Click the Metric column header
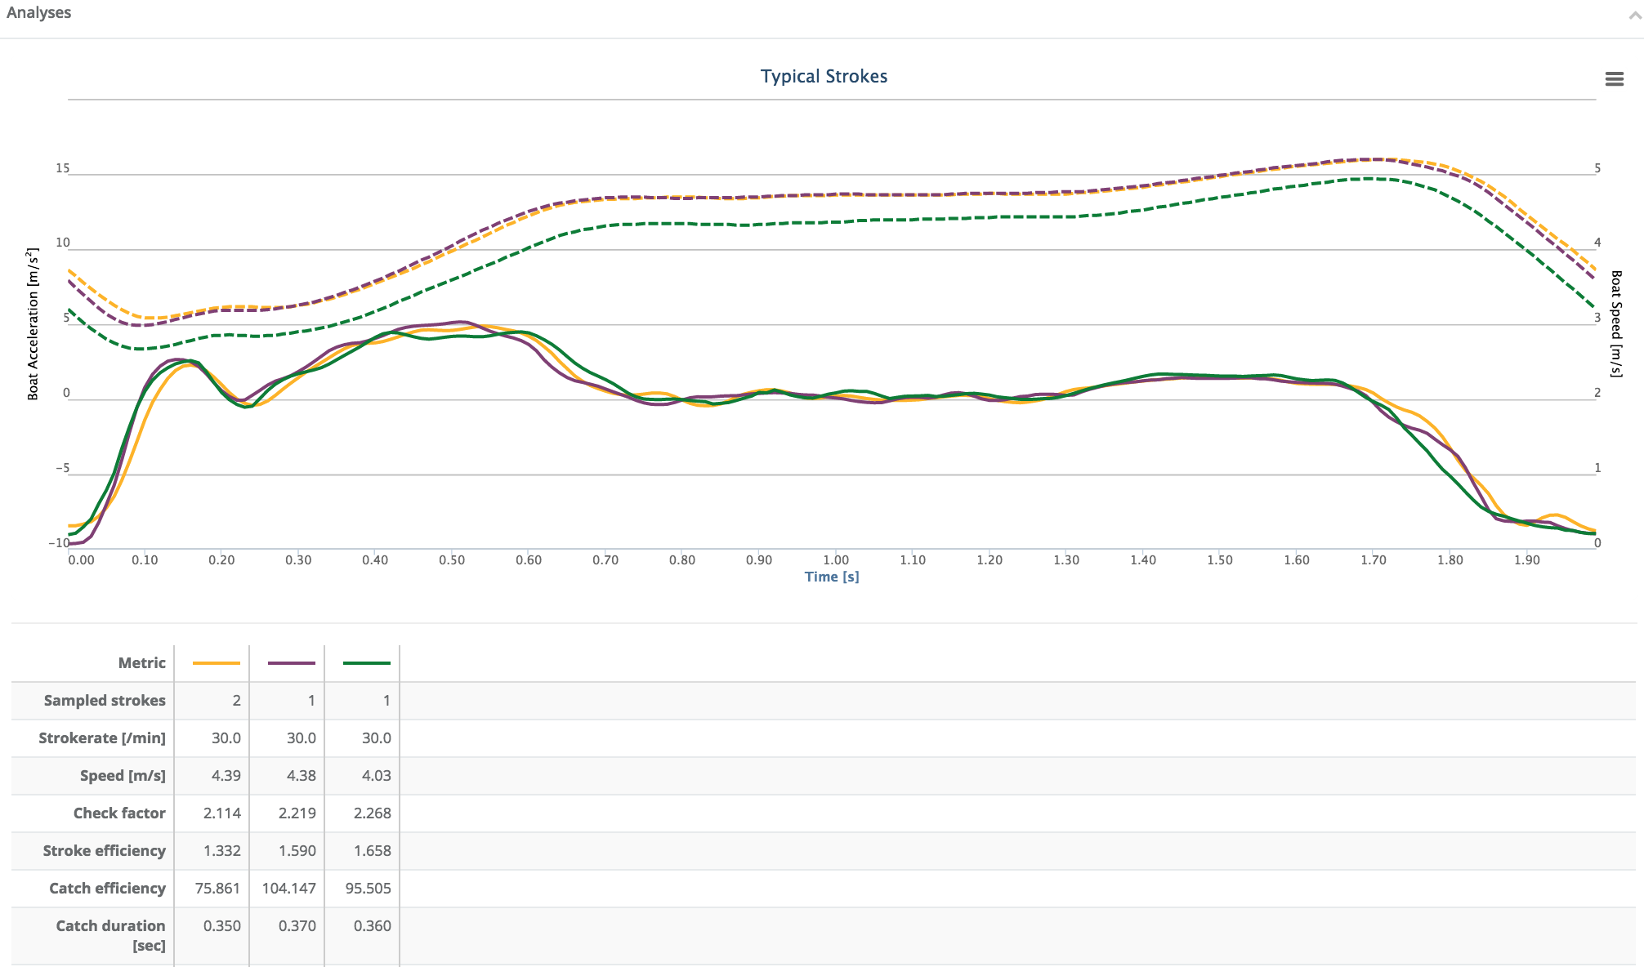 (x=141, y=663)
